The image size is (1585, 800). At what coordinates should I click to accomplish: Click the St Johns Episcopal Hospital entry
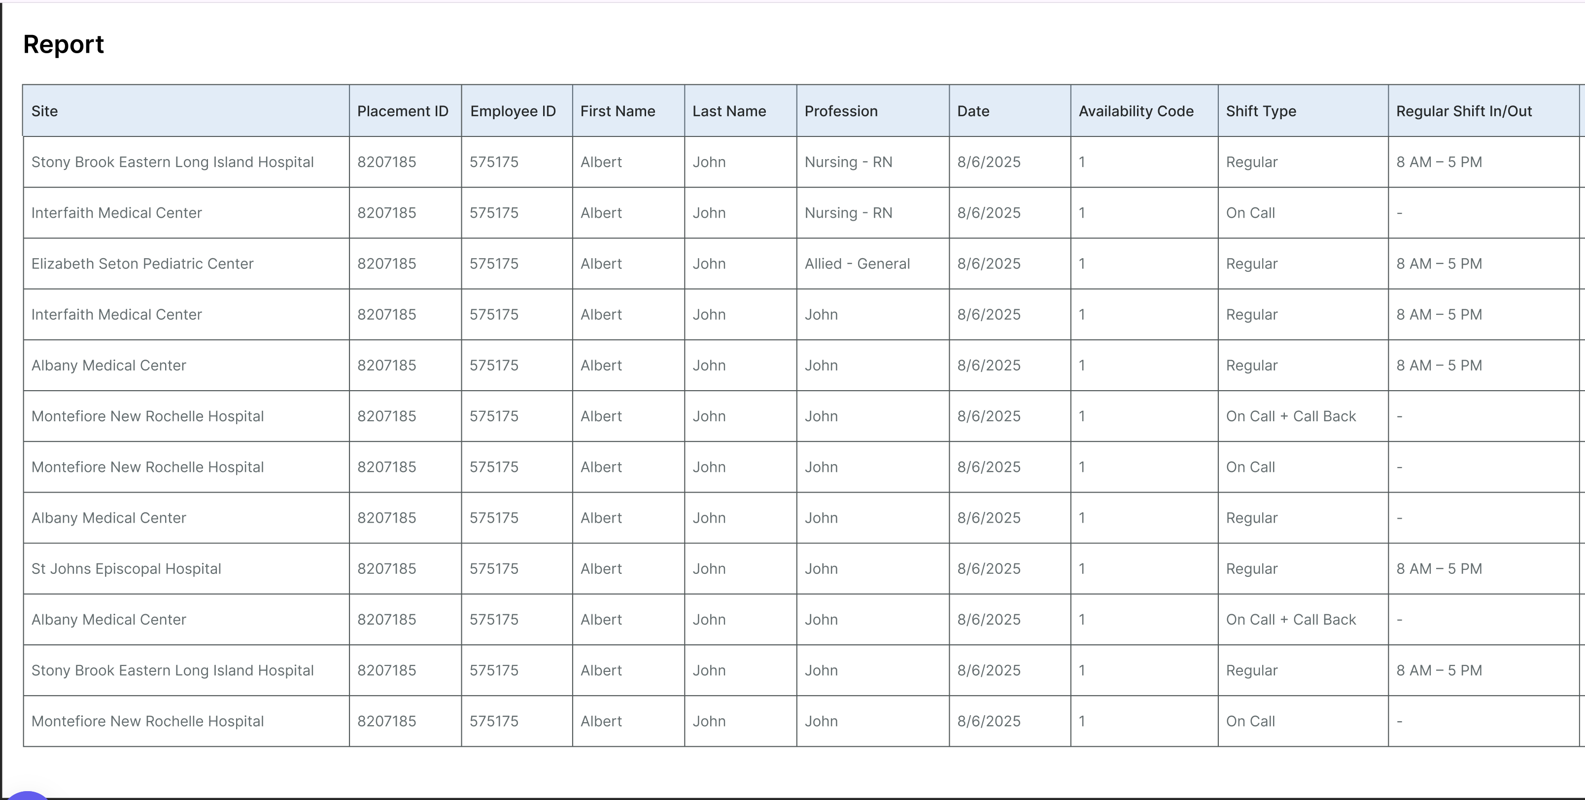(x=126, y=568)
